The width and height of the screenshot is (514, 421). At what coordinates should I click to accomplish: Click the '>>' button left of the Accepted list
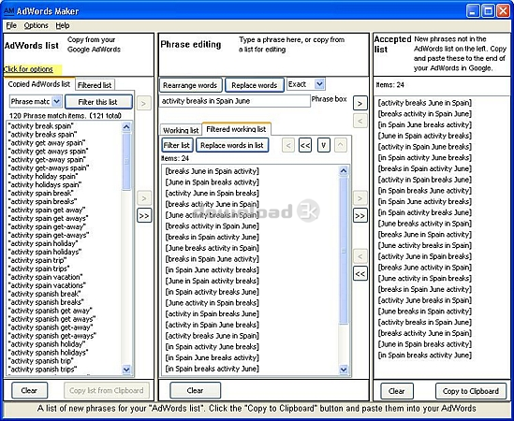click(360, 215)
